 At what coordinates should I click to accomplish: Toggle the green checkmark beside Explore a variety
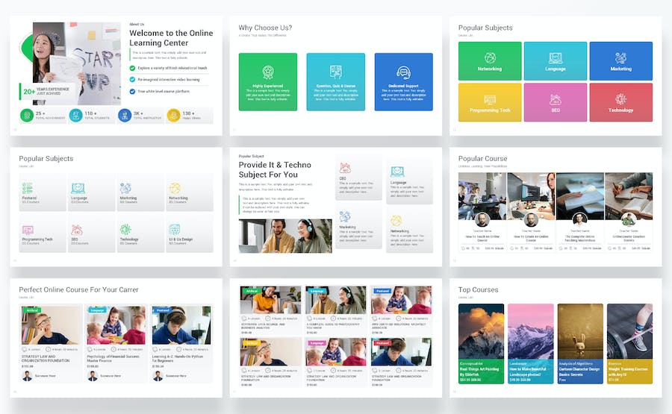pyautogui.click(x=132, y=67)
